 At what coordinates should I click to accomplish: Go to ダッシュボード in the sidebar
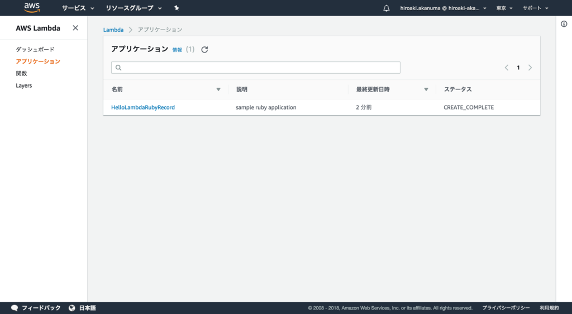tap(35, 49)
